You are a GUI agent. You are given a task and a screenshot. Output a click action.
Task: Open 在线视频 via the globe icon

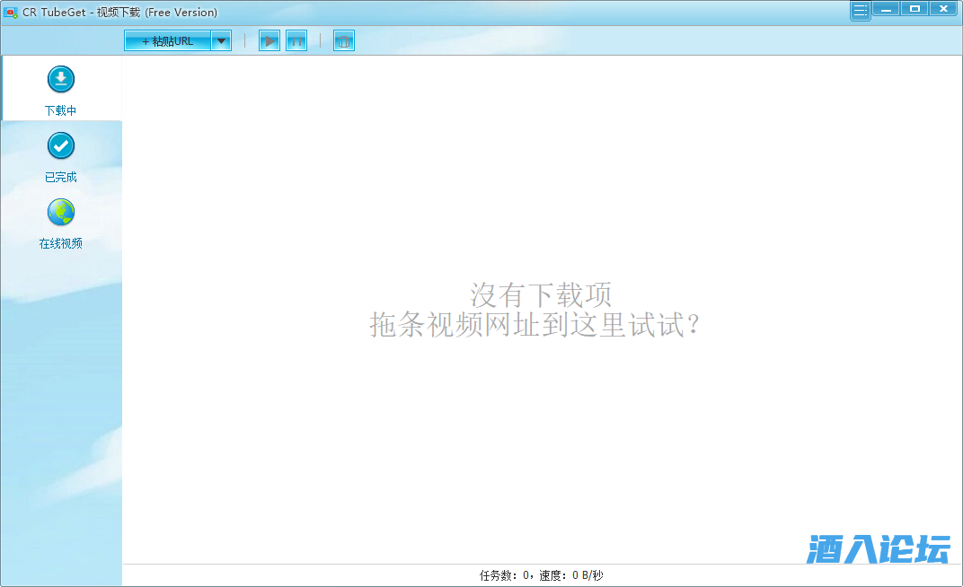pyautogui.click(x=60, y=213)
